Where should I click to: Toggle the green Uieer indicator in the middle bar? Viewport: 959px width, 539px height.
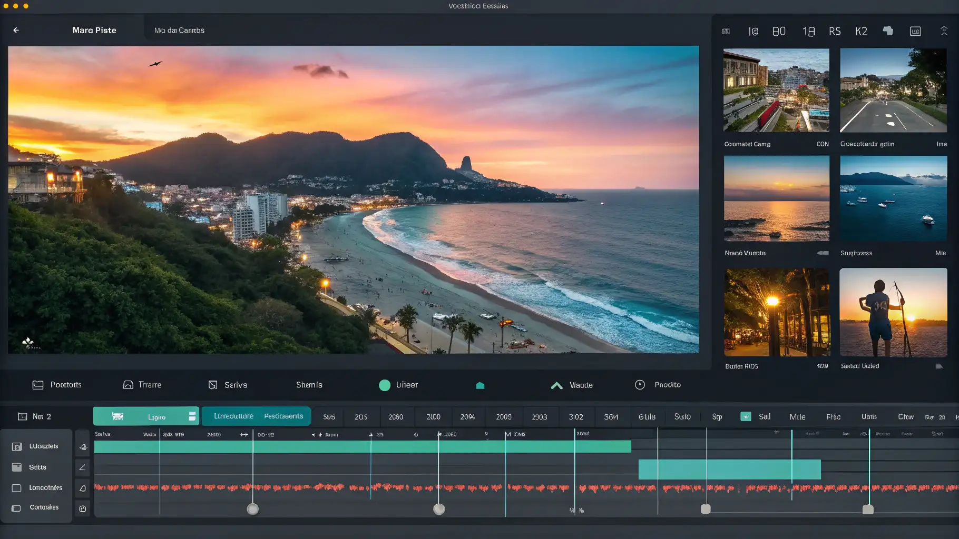tap(385, 385)
